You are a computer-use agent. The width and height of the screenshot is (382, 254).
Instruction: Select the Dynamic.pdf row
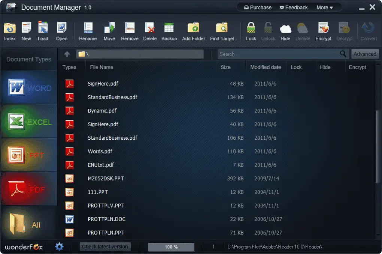coord(217,111)
